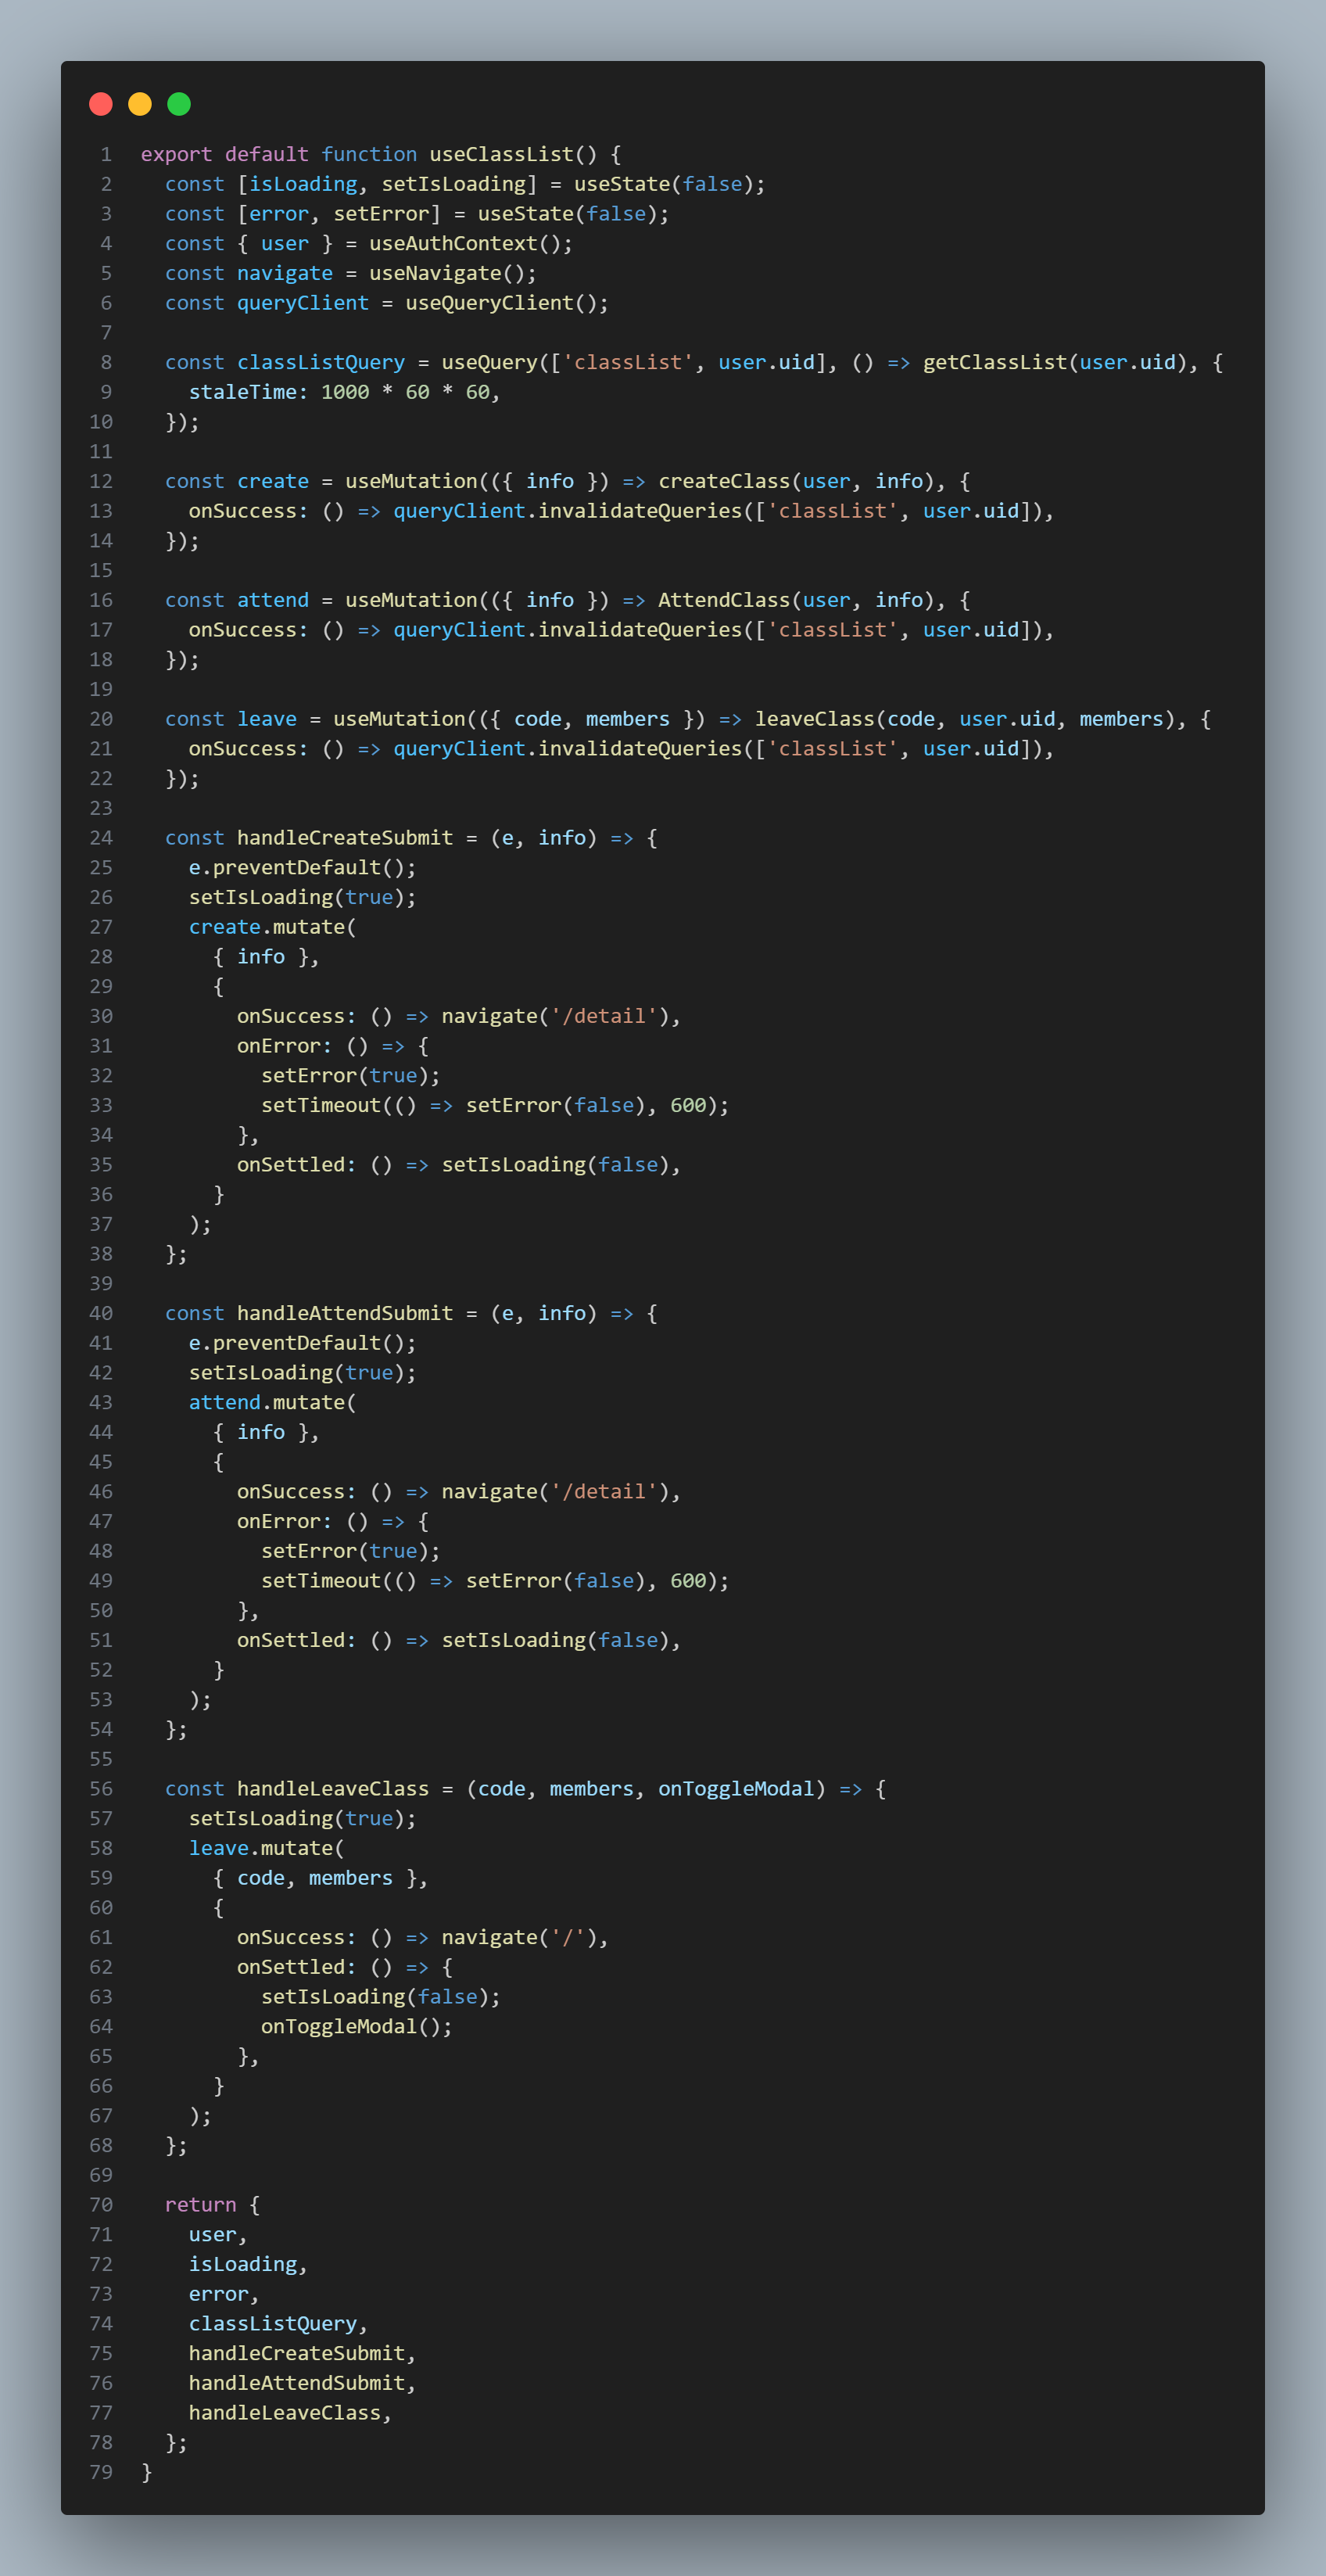The width and height of the screenshot is (1326, 2576).
Task: Click 'handleLeaveClass,' on line 77
Action: 291,2413
